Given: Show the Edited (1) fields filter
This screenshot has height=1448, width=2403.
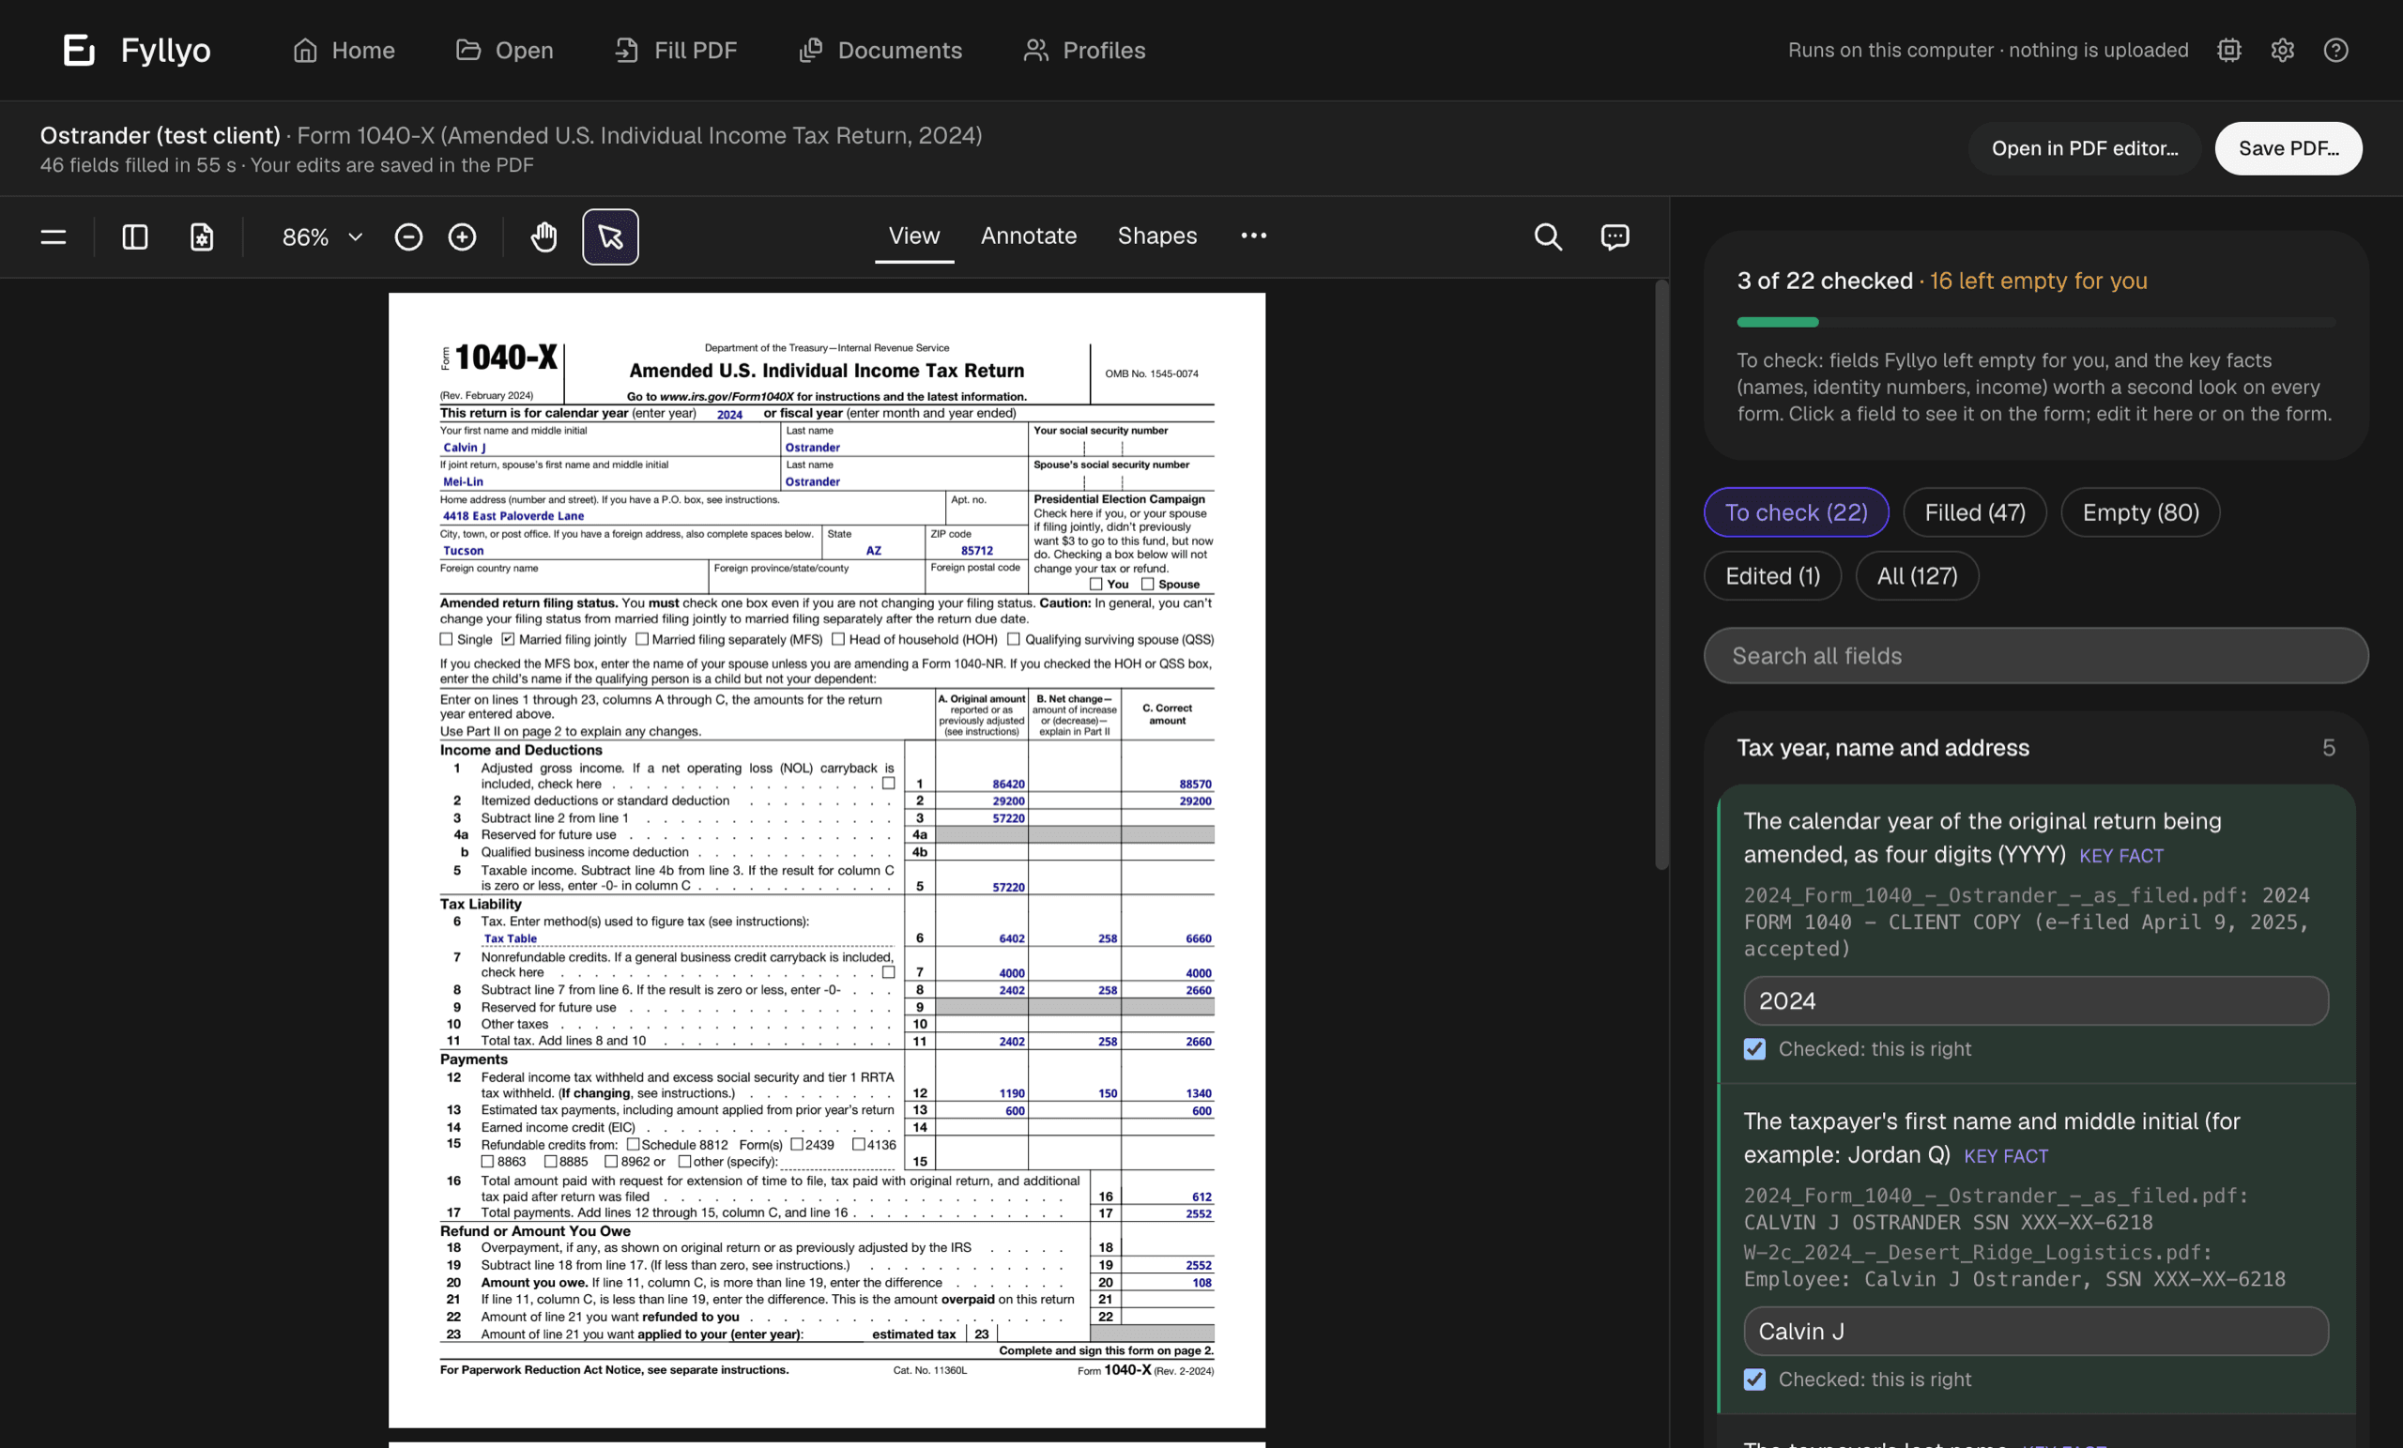Looking at the screenshot, I should (x=1773, y=576).
